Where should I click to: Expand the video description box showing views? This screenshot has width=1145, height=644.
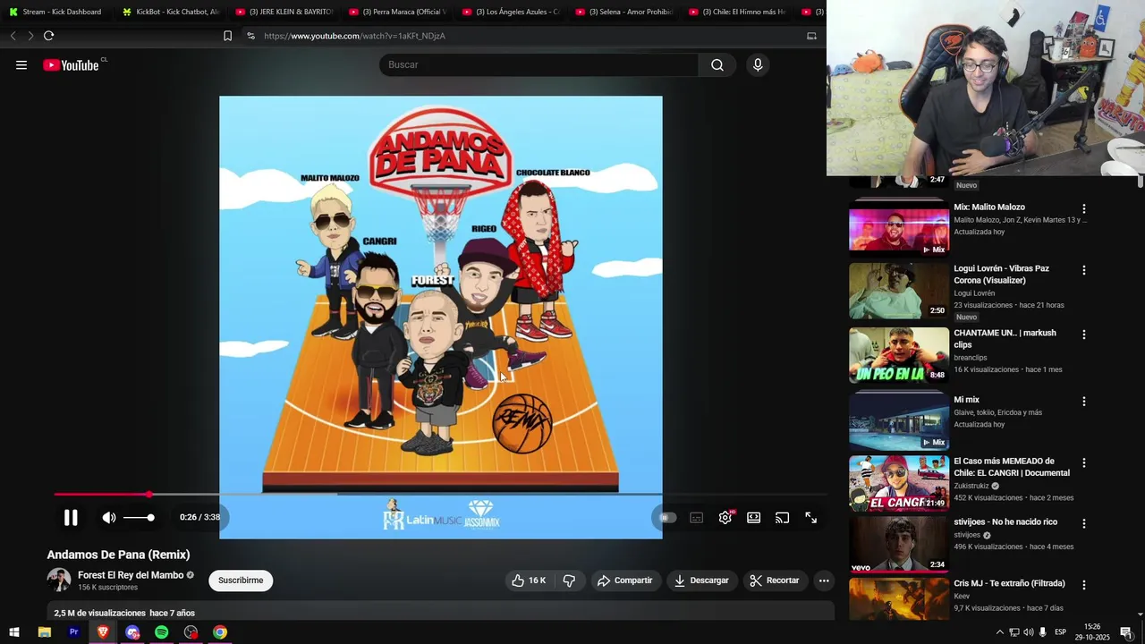click(x=440, y=613)
